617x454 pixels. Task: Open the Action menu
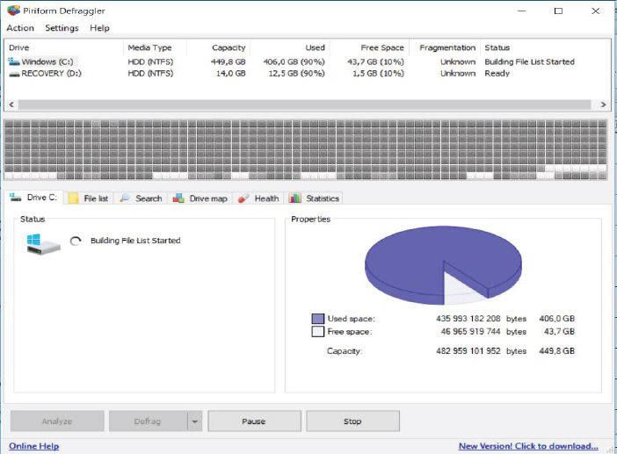pyautogui.click(x=20, y=28)
